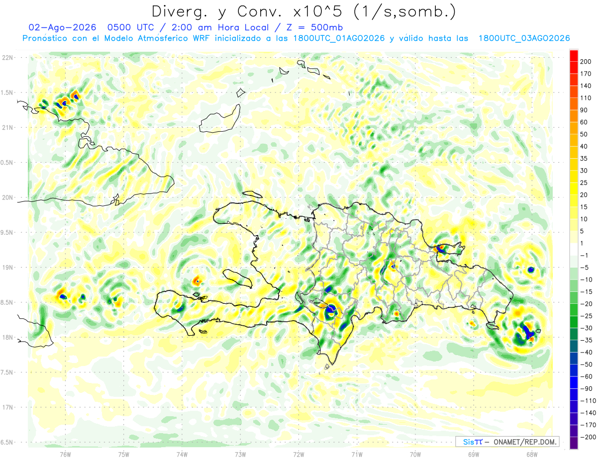
Task: Select the 71W longitude label
Action: tap(357, 455)
